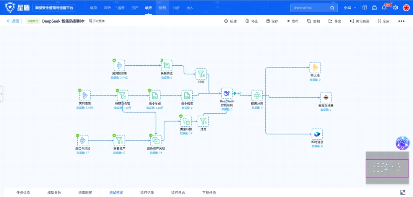Click the 发布 publish button
The width and height of the screenshot is (413, 197).
tap(293, 21)
